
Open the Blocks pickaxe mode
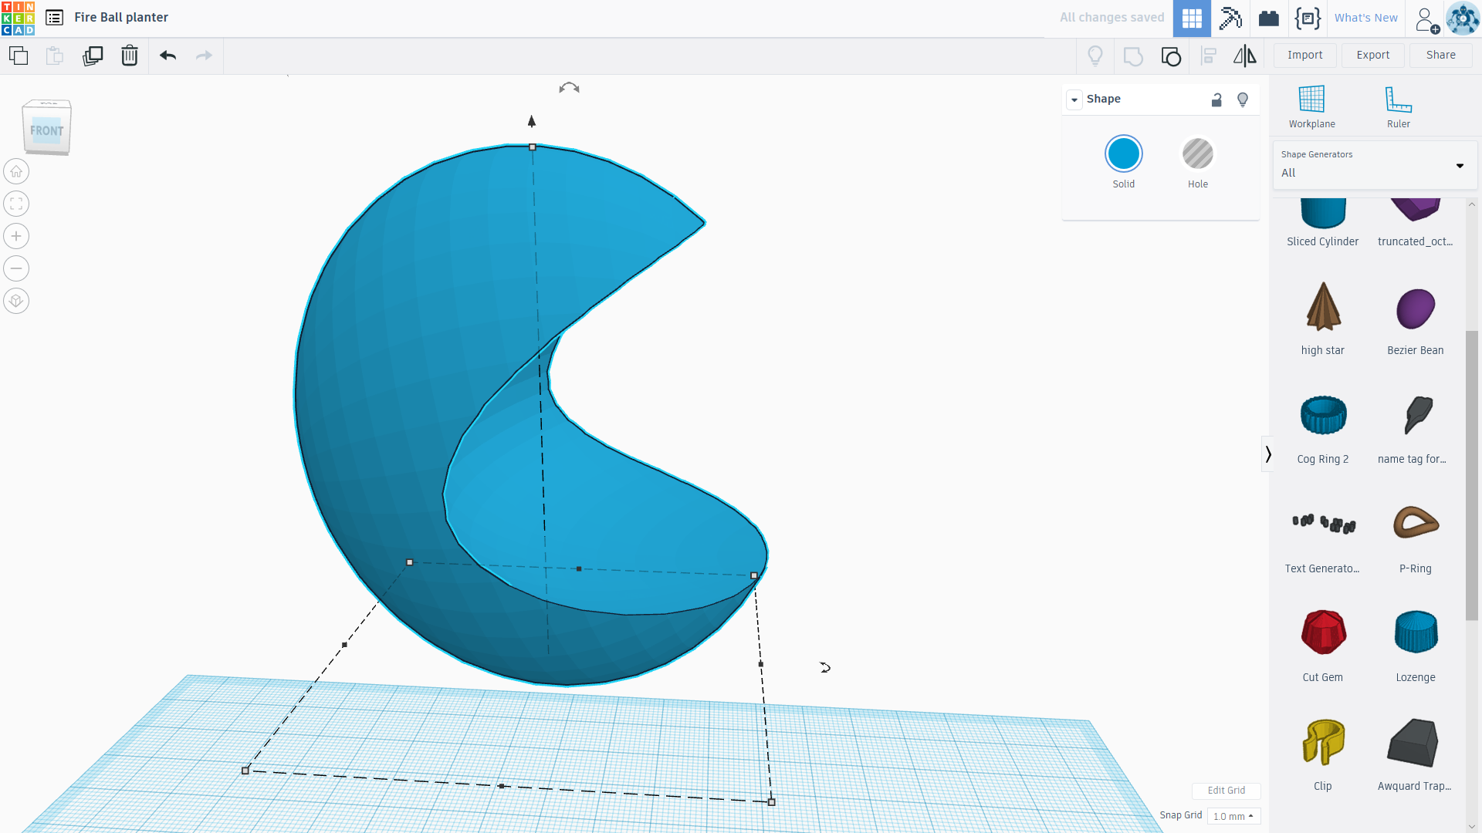coord(1230,18)
